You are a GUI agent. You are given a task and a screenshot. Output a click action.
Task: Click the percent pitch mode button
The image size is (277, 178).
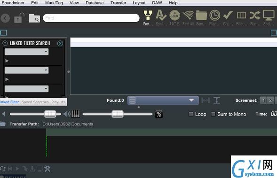[x=159, y=114]
